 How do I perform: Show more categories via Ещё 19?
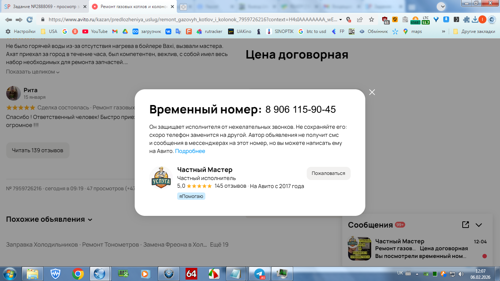[x=220, y=244]
